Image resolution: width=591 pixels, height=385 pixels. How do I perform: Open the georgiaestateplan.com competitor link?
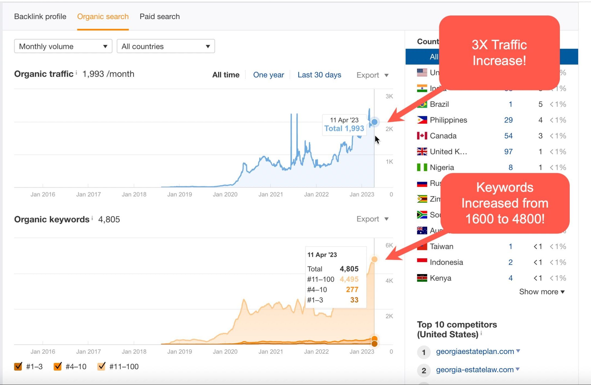[x=475, y=351]
